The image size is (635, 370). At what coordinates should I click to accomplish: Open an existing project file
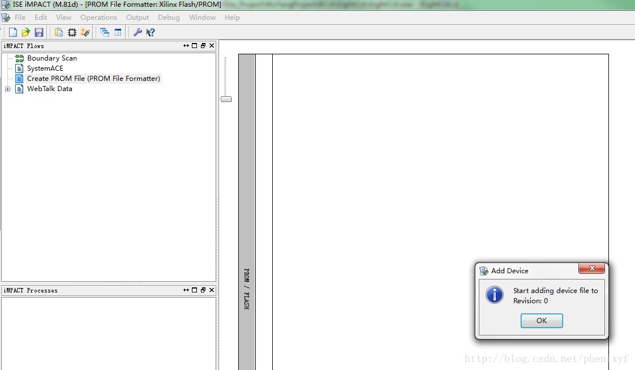(x=25, y=32)
